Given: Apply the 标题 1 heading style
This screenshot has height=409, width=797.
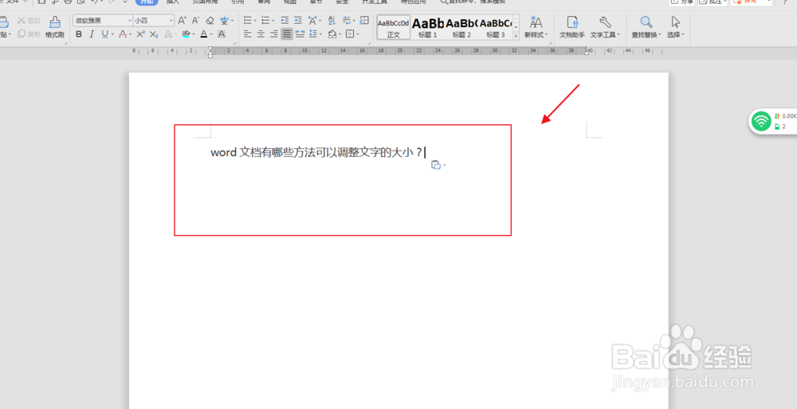Looking at the screenshot, I should [427, 27].
